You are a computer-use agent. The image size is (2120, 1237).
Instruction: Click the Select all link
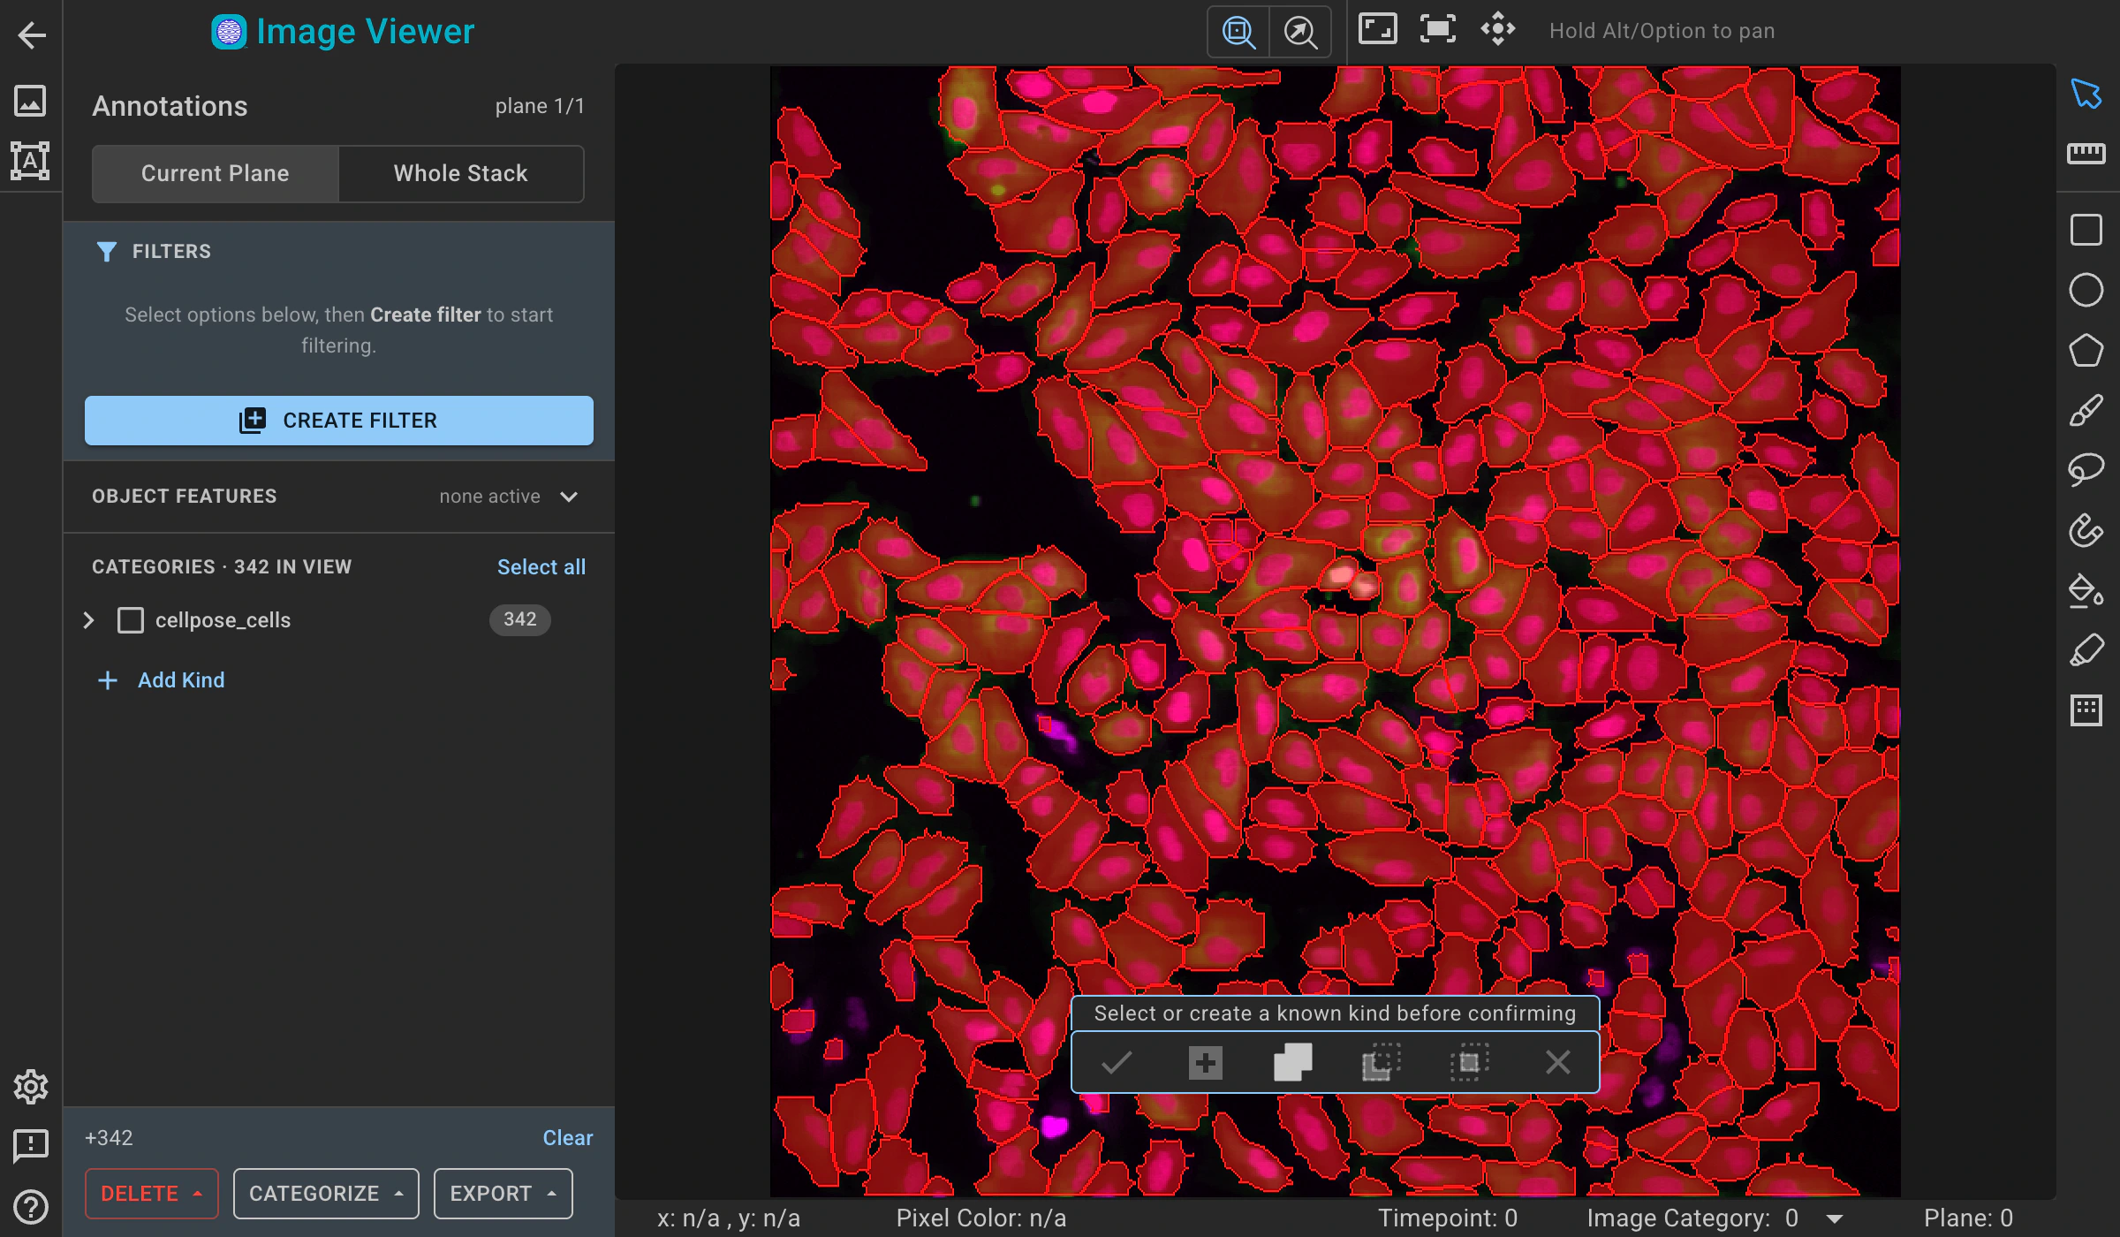coord(541,567)
